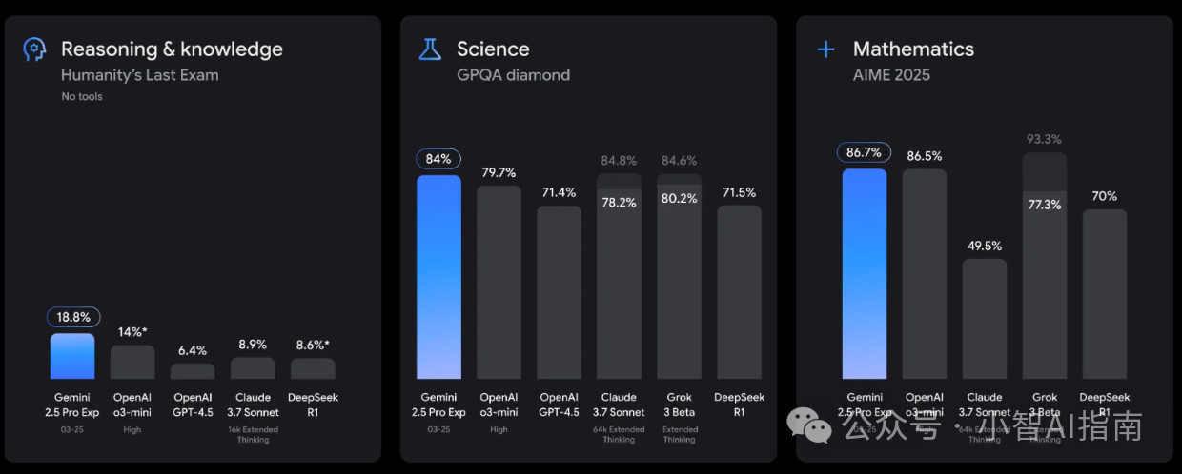This screenshot has width=1182, height=474.
Task: Click the 70% DeepSeek bar in Mathematics
Action: [1104, 293]
